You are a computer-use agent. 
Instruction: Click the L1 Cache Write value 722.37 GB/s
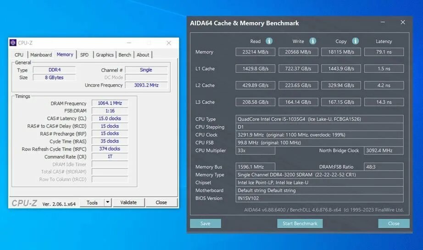click(298, 68)
